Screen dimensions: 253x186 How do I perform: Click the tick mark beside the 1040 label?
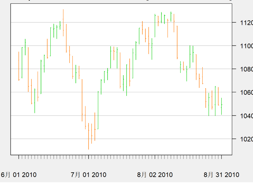pos(233,116)
